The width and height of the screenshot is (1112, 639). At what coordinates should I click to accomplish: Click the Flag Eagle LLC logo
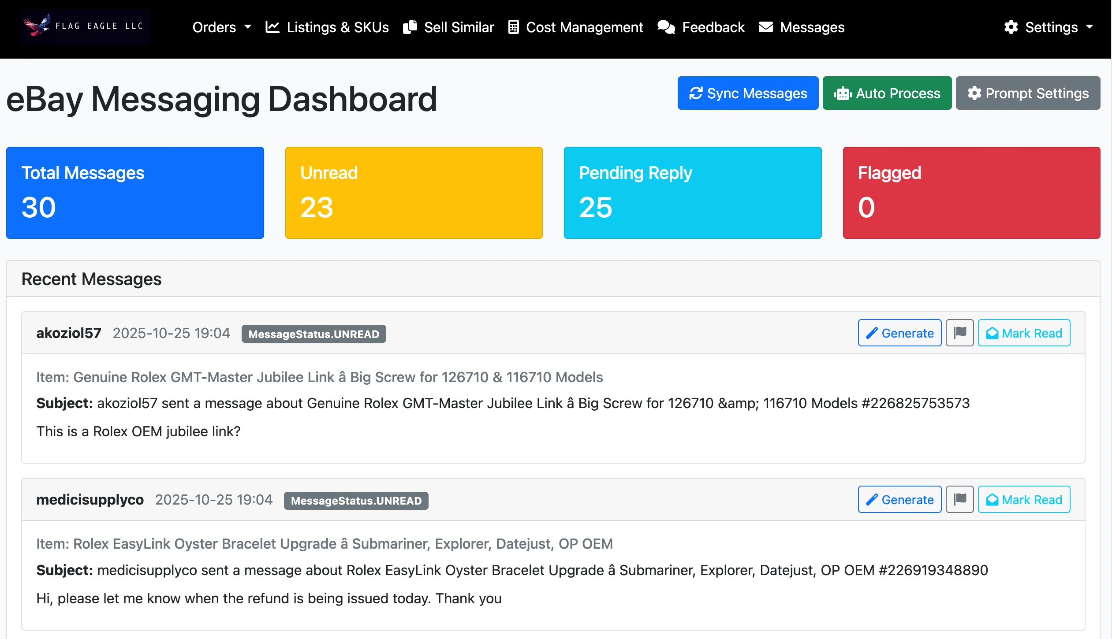click(x=85, y=26)
